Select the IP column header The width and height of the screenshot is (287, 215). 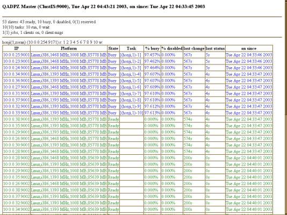16,48
